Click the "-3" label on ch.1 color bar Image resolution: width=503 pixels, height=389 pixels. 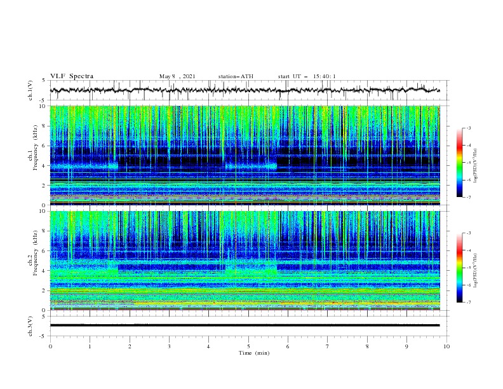click(x=468, y=128)
